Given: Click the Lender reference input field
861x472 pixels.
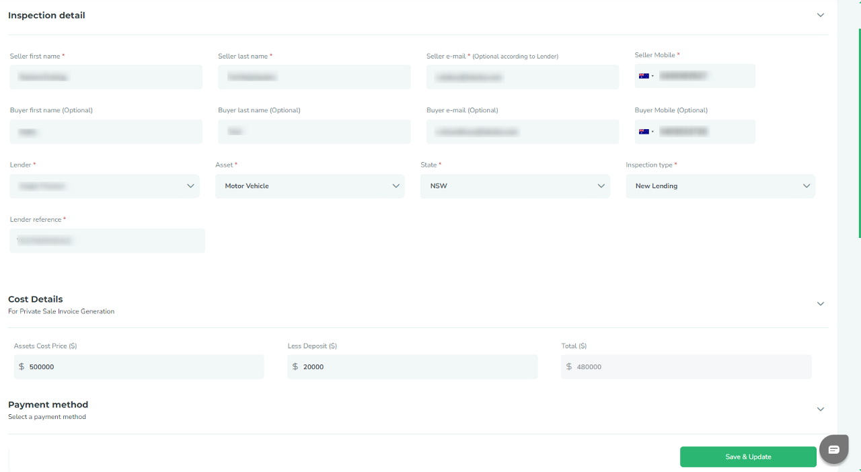Looking at the screenshot, I should [x=107, y=241].
